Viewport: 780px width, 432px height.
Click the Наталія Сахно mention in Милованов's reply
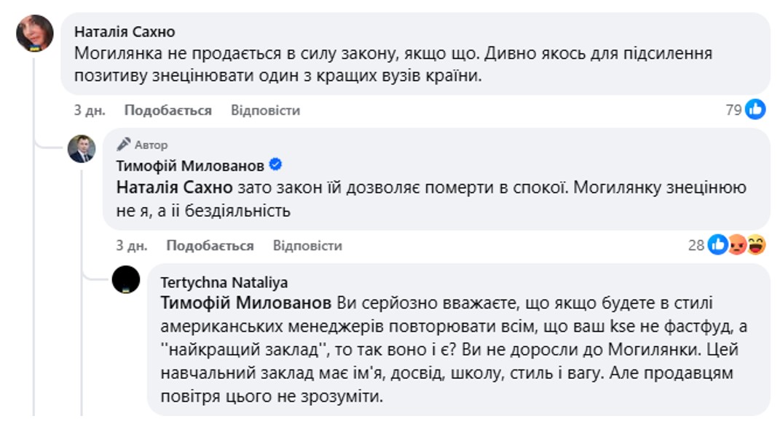[x=175, y=187]
